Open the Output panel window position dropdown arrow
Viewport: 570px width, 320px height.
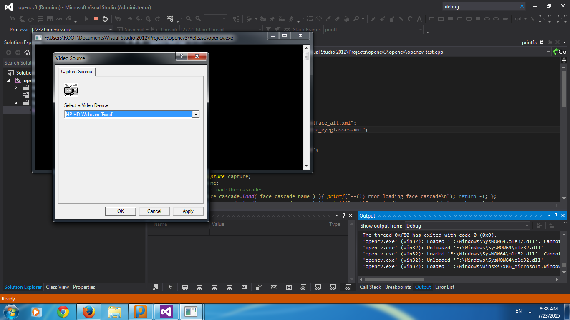click(x=549, y=215)
